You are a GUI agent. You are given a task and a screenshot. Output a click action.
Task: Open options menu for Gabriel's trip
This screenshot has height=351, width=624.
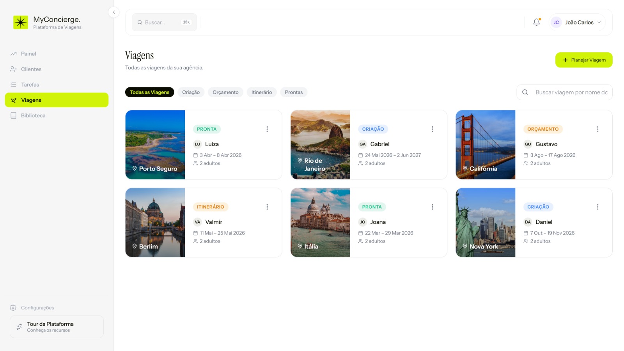click(x=433, y=129)
